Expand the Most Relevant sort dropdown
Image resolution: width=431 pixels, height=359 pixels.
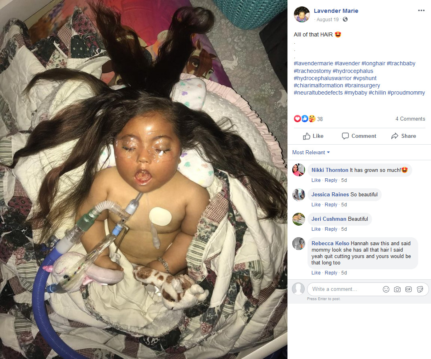tap(311, 152)
